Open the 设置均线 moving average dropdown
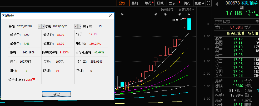 (186, 9)
